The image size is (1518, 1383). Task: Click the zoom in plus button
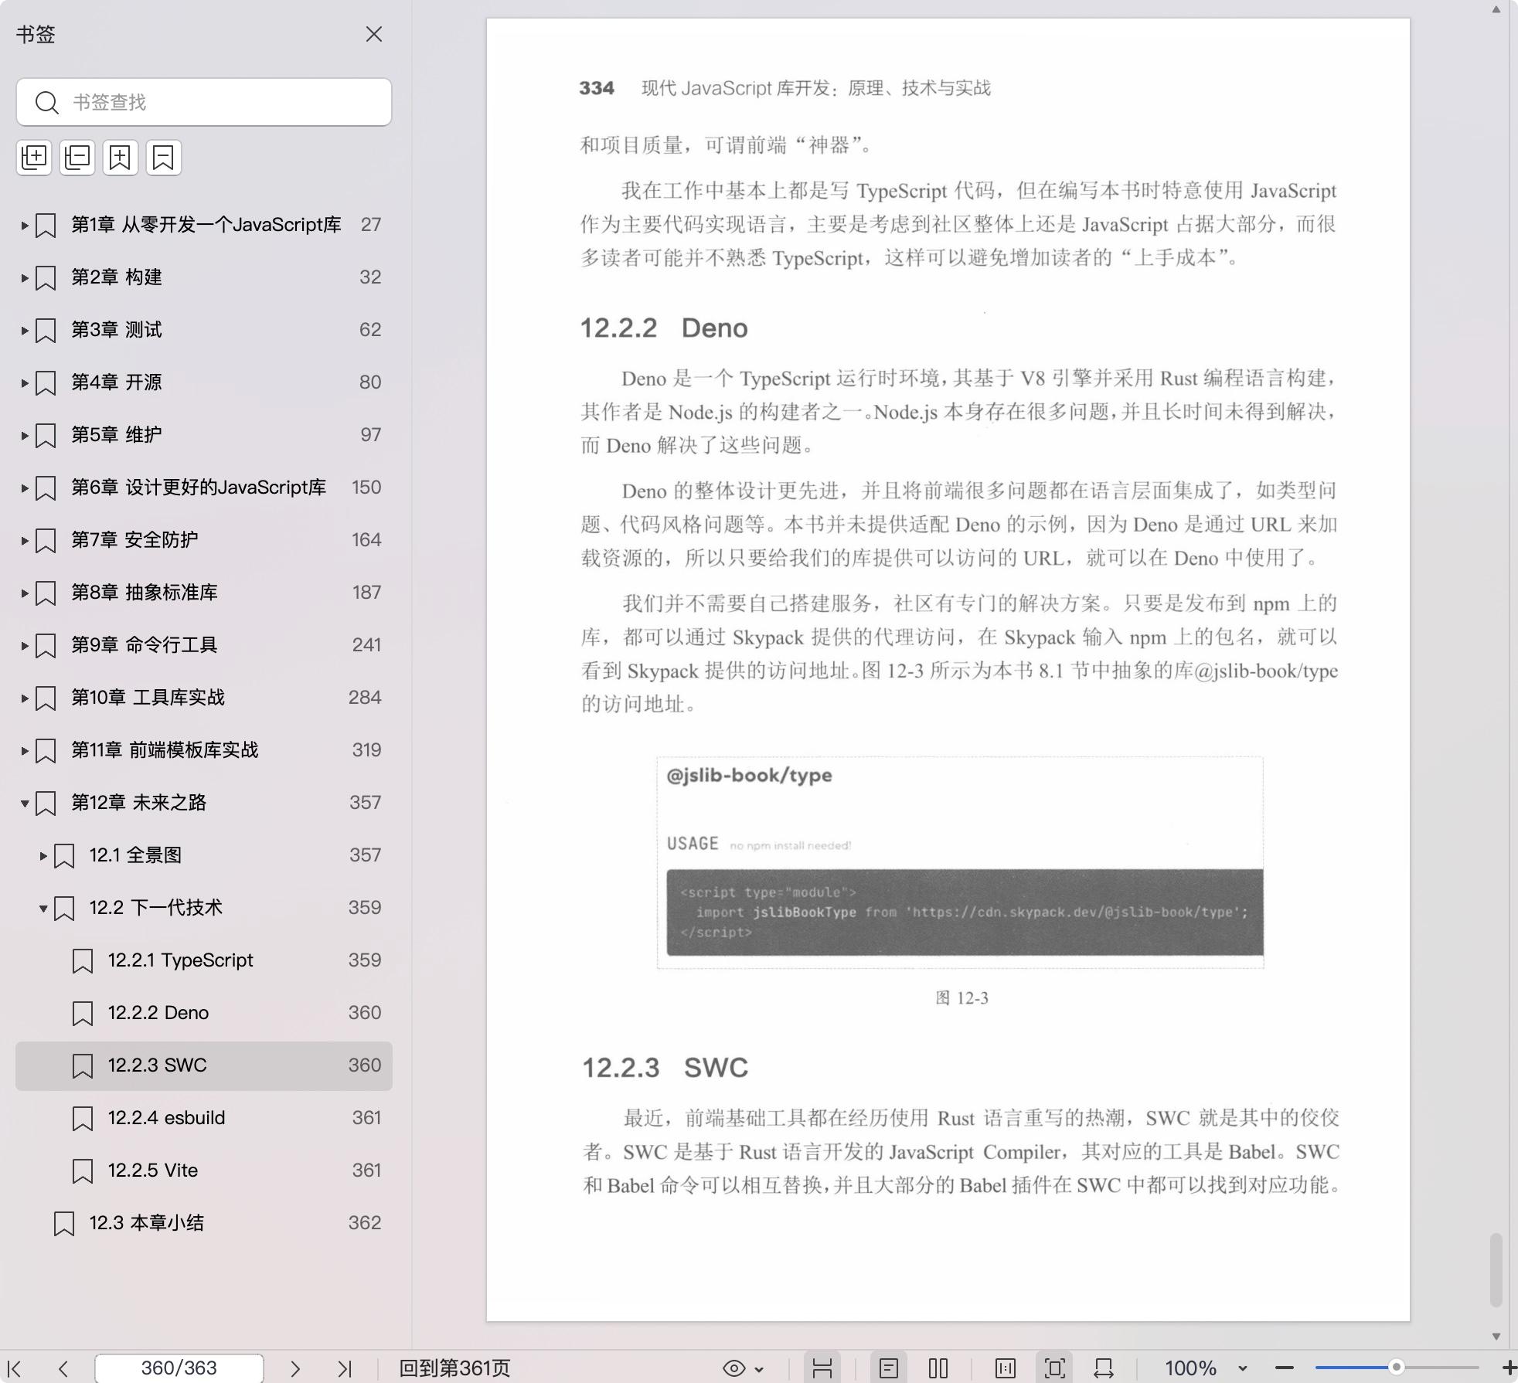click(1509, 1368)
